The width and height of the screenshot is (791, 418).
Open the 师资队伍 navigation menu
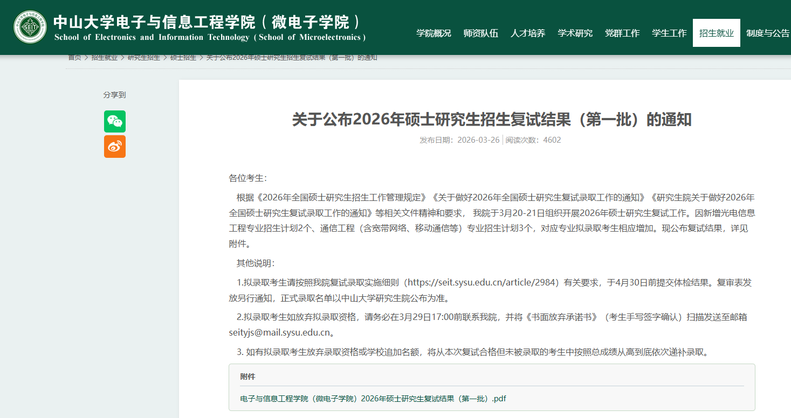coord(480,33)
